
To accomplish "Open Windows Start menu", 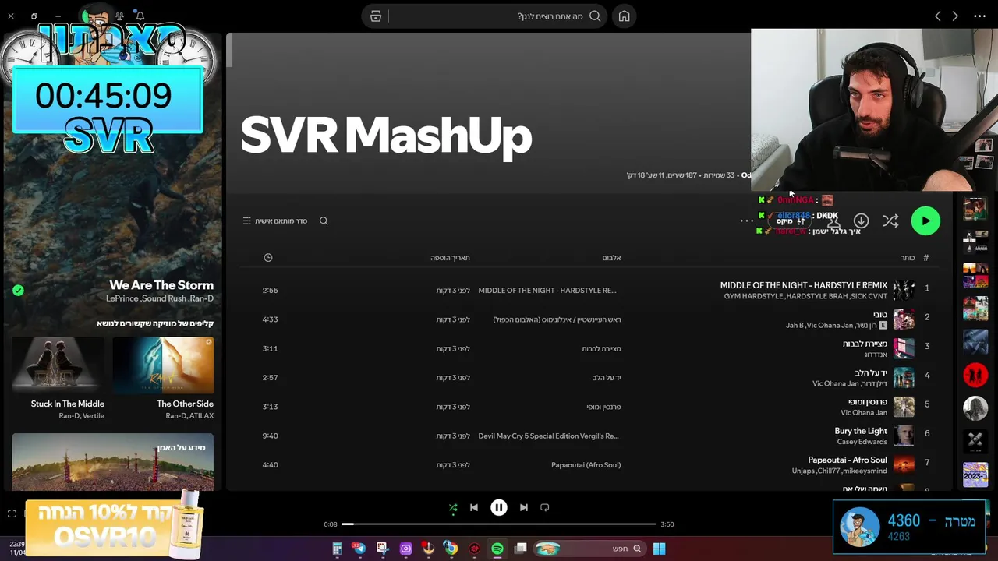I will point(659,549).
